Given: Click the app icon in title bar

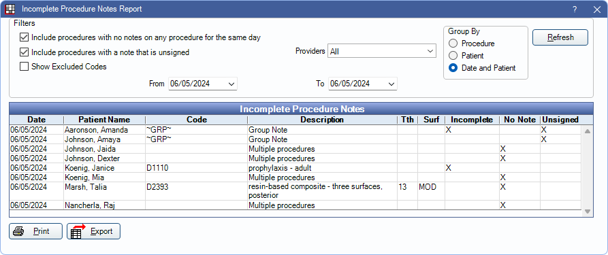Looking at the screenshot, I should coord(9,9).
